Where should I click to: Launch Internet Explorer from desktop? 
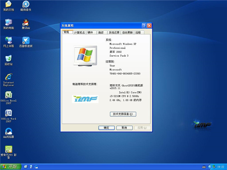point(9,80)
